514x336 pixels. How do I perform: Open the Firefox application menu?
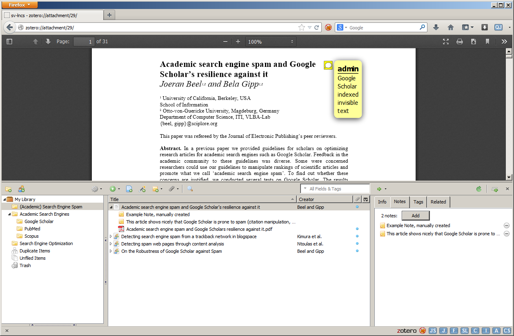pyautogui.click(x=20, y=5)
